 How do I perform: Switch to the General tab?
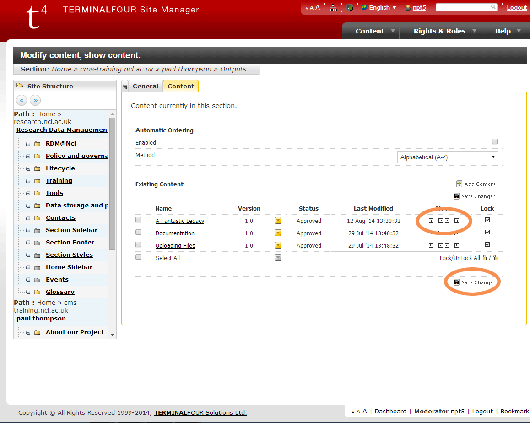pos(145,86)
